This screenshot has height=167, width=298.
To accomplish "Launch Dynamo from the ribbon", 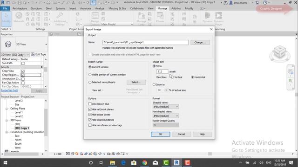I will click(207, 17).
